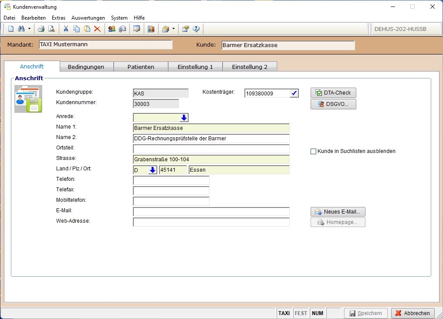Click the FEST status bar indicator
This screenshot has width=443, height=319.
pos(301,313)
